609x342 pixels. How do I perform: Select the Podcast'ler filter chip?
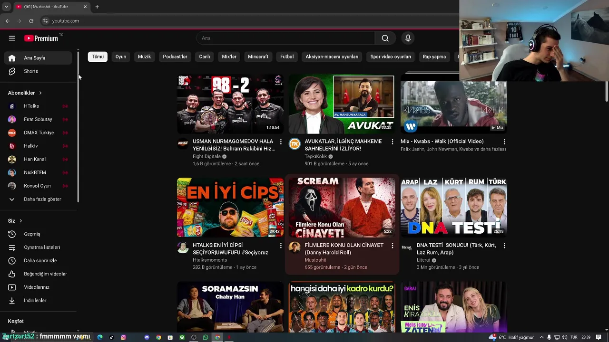coord(175,57)
